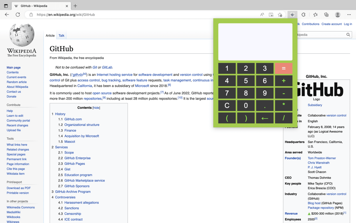Open the Extensions puzzle icon
Image resolution: width=356 pixels, height=223 pixels.
coord(303,14)
